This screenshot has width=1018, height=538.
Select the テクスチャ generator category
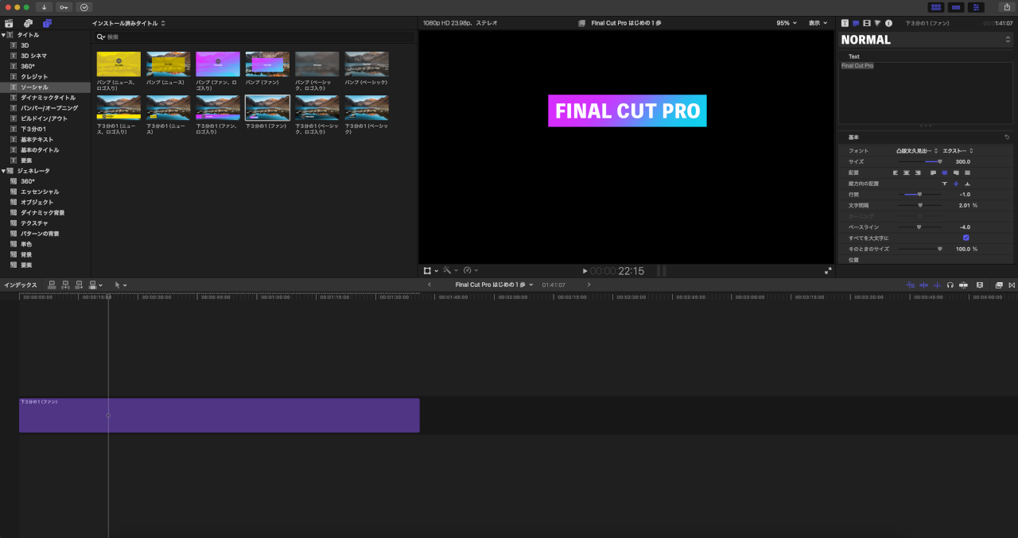coord(36,223)
